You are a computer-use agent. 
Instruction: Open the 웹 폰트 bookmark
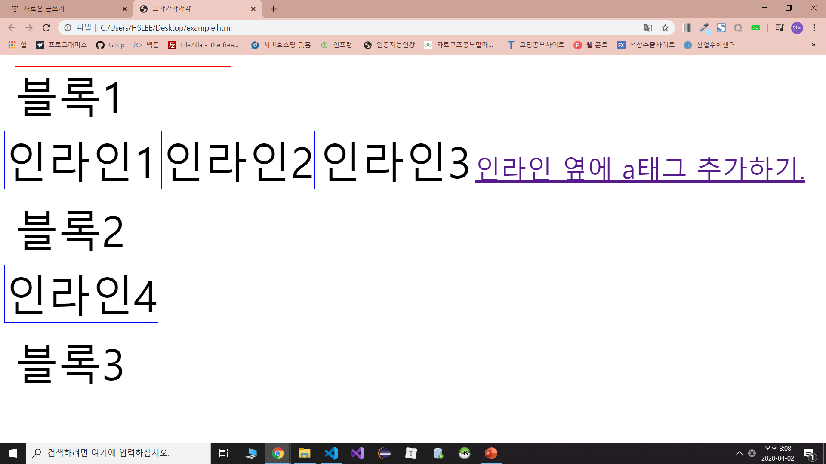point(591,45)
